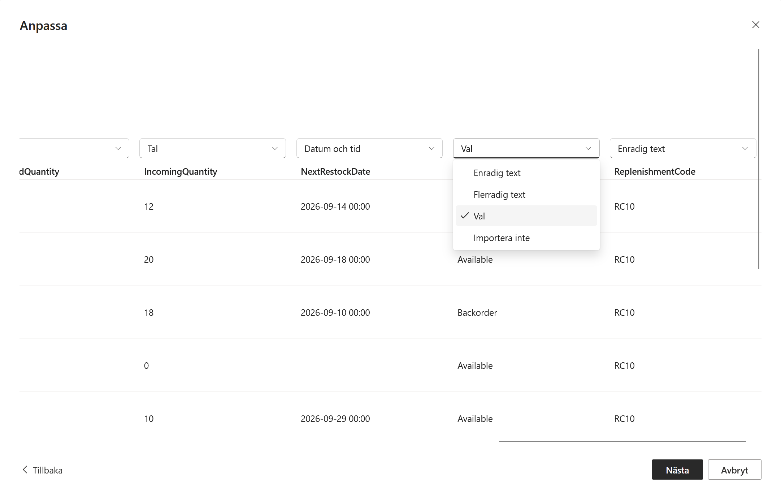Click Available in the 2026-09-29 row
This screenshot has height=502, width=781.
pos(475,419)
